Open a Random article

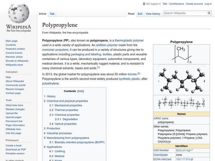tap(14, 57)
